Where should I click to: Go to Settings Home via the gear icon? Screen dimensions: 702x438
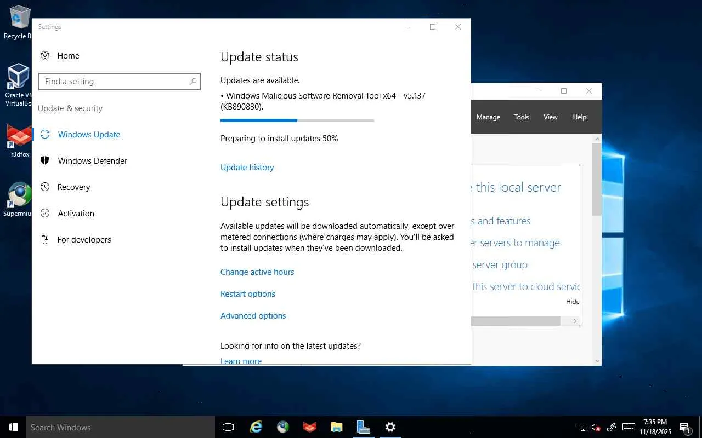[x=45, y=56]
